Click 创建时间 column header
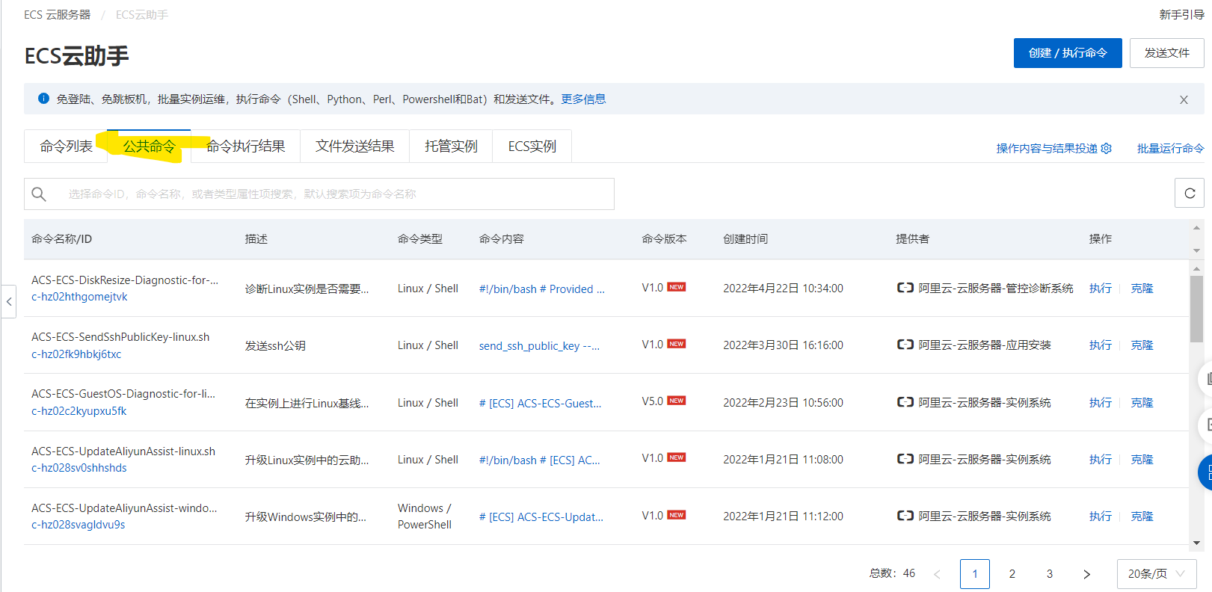The width and height of the screenshot is (1212, 592). pyautogui.click(x=745, y=239)
